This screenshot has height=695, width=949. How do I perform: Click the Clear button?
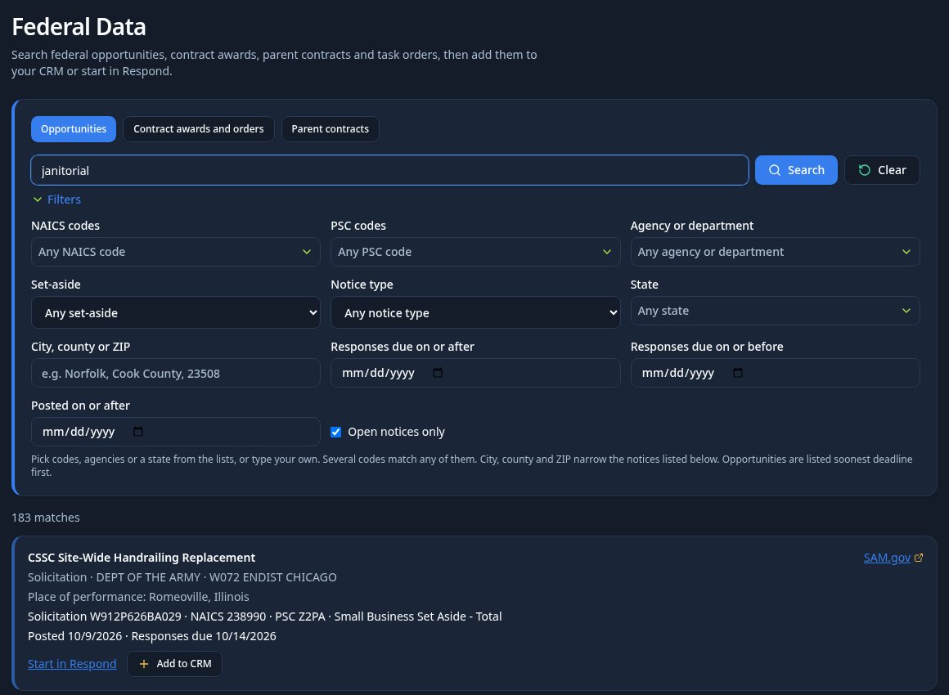pyautogui.click(x=882, y=171)
